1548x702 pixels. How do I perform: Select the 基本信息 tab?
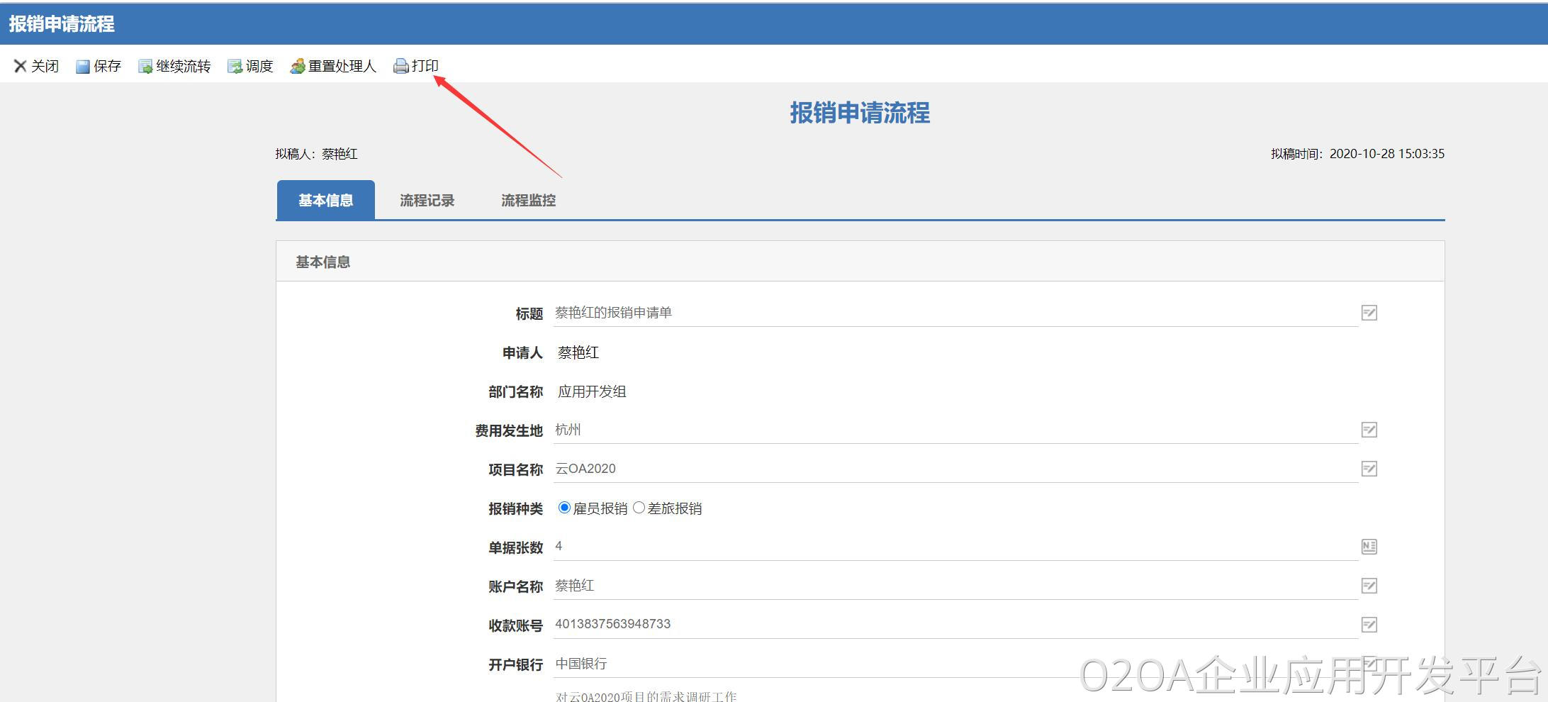click(x=325, y=201)
